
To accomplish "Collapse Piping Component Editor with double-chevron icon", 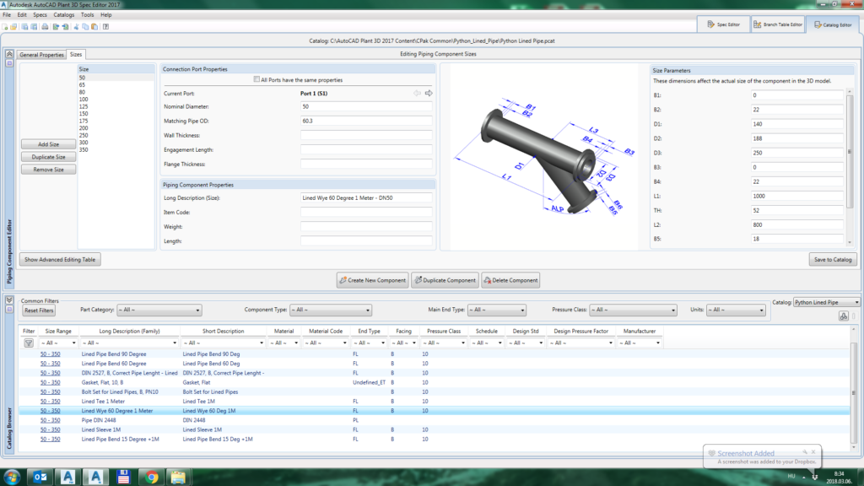I will pyautogui.click(x=9, y=54).
